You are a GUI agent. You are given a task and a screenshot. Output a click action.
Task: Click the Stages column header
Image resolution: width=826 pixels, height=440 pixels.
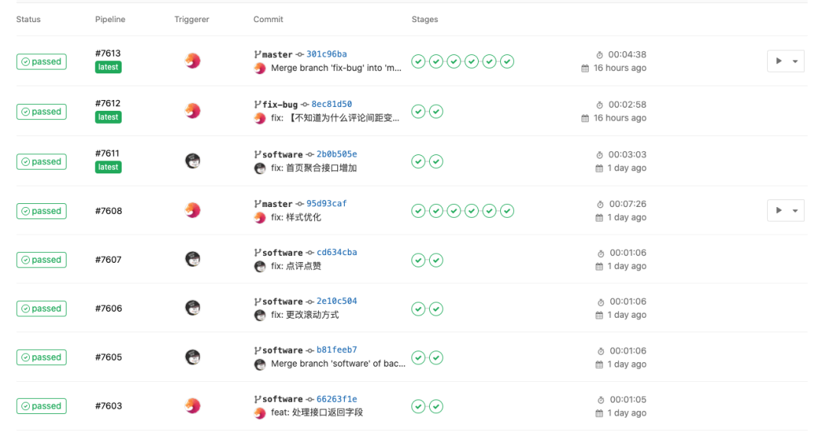pos(424,19)
